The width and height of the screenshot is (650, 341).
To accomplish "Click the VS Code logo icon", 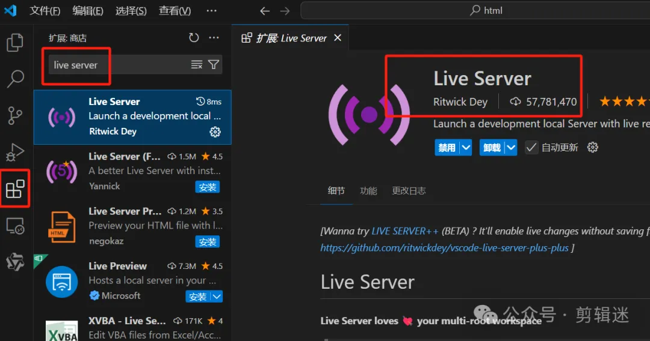I will (10, 10).
